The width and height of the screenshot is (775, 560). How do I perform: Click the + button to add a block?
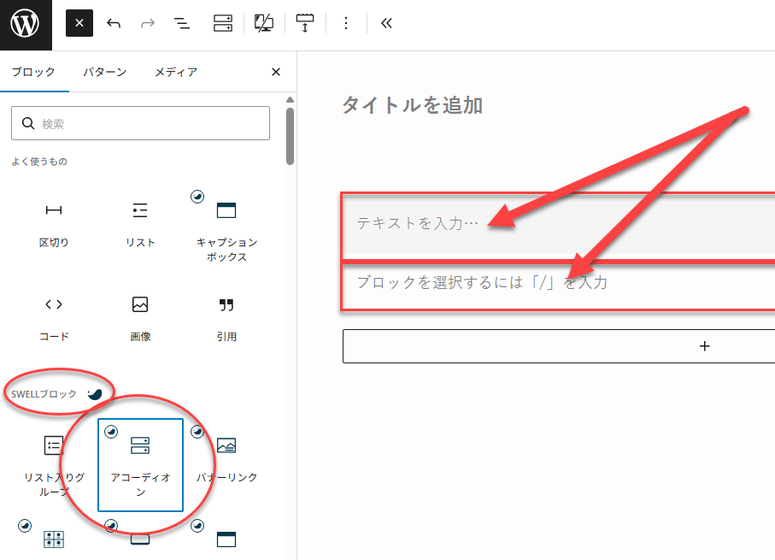(704, 346)
